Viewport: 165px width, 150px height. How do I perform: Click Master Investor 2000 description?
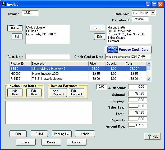(60, 74)
